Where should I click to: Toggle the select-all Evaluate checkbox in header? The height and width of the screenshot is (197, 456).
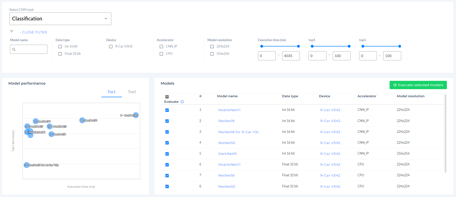[167, 97]
